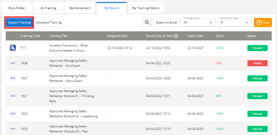Open the All Training tab
The image size is (277, 135).
(x=48, y=8)
